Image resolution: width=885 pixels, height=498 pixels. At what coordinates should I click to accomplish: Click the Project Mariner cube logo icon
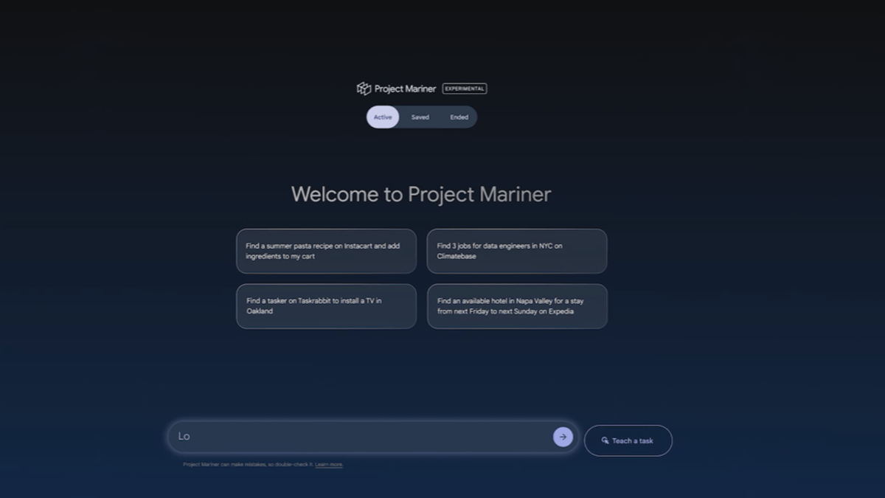(364, 89)
